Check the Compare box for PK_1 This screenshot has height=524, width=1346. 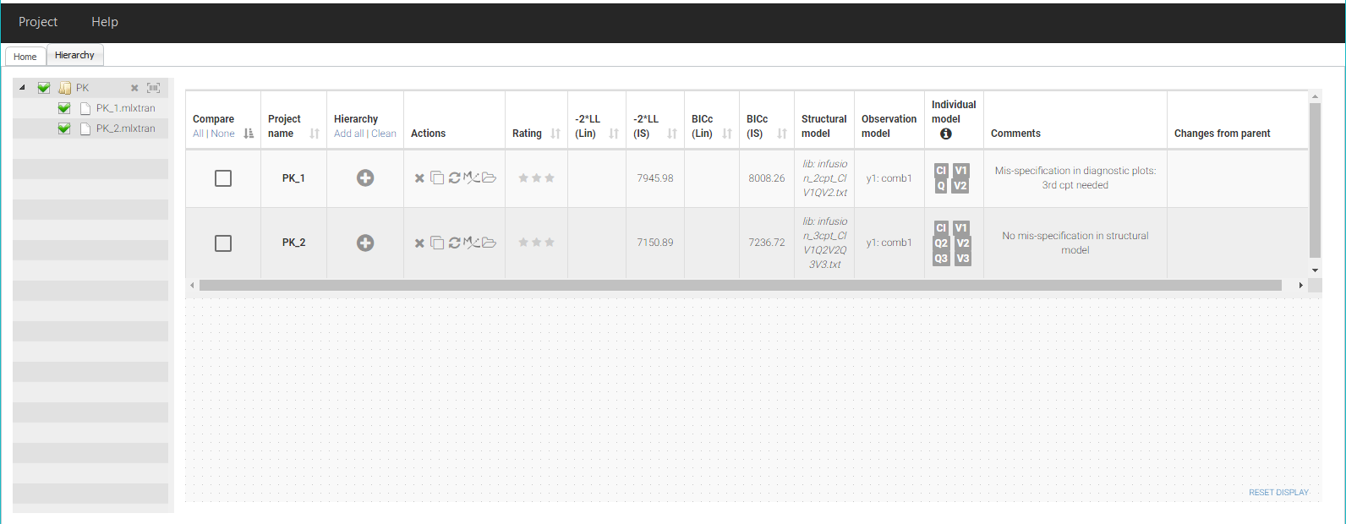223,178
